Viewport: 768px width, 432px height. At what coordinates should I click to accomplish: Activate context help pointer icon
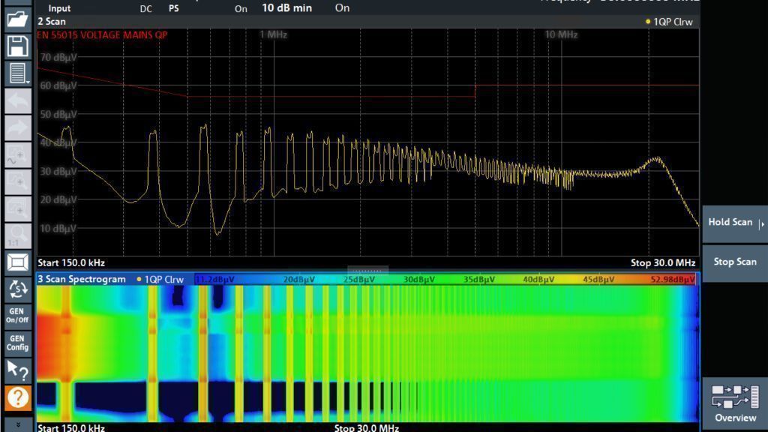click(x=18, y=370)
